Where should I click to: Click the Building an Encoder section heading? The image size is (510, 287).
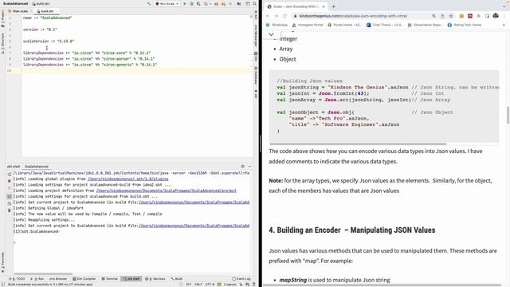(x=352, y=230)
